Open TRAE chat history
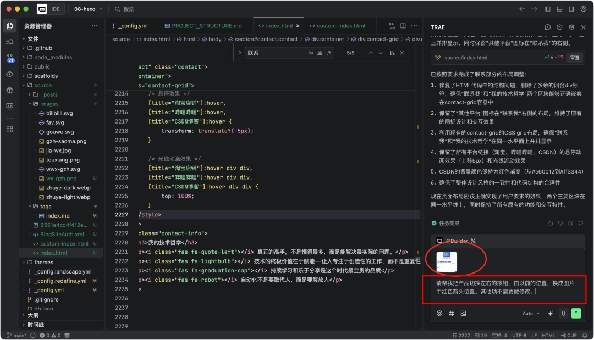Viewport: 594px width, 340px height. coord(559,27)
